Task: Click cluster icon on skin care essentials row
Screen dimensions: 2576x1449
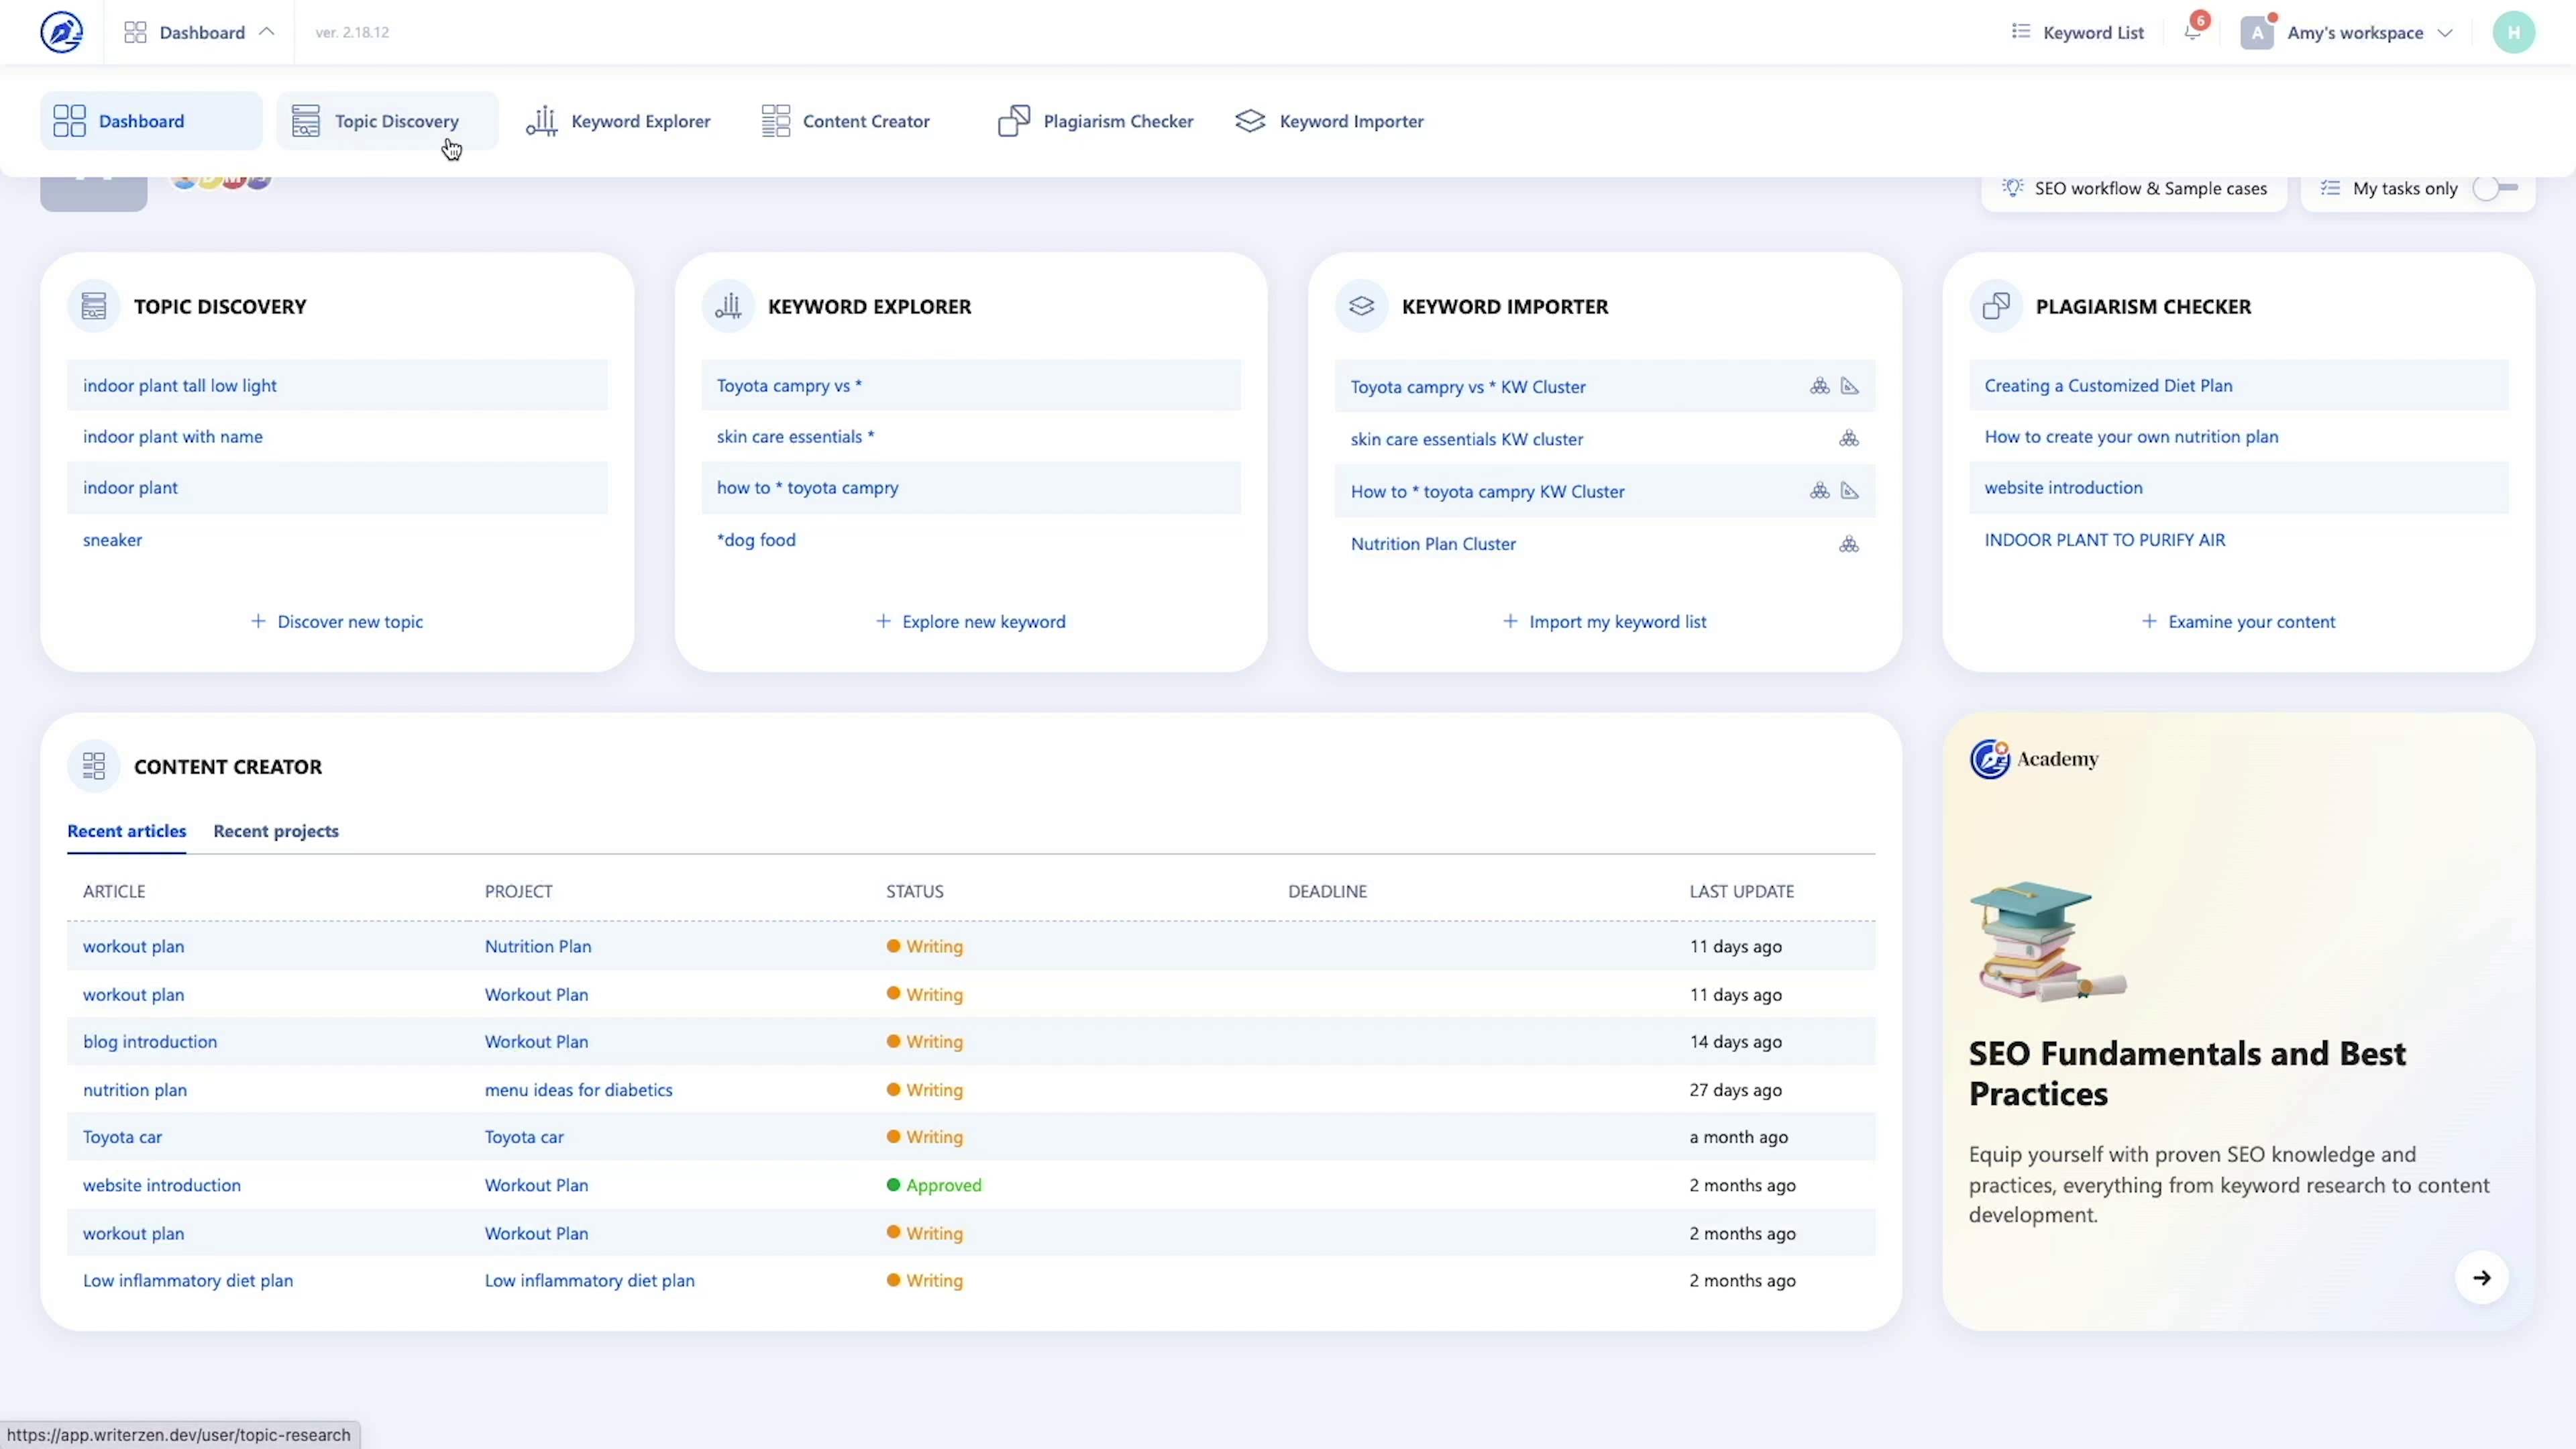Action: tap(1848, 439)
